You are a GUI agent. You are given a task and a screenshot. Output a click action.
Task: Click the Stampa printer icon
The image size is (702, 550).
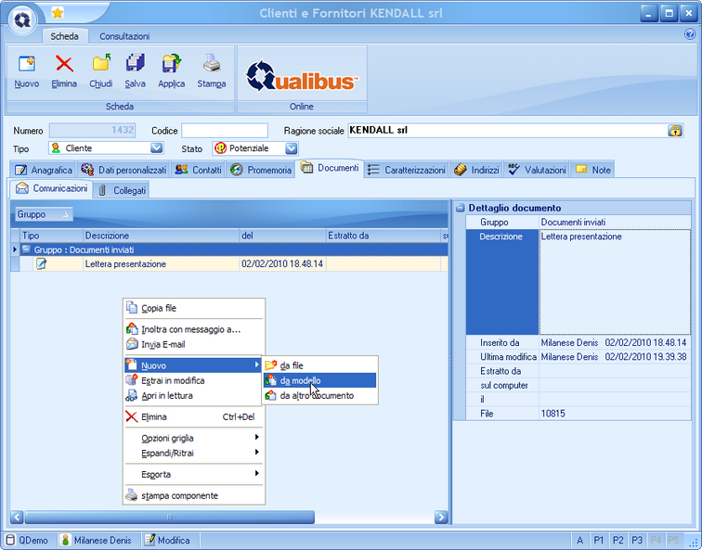click(x=212, y=65)
